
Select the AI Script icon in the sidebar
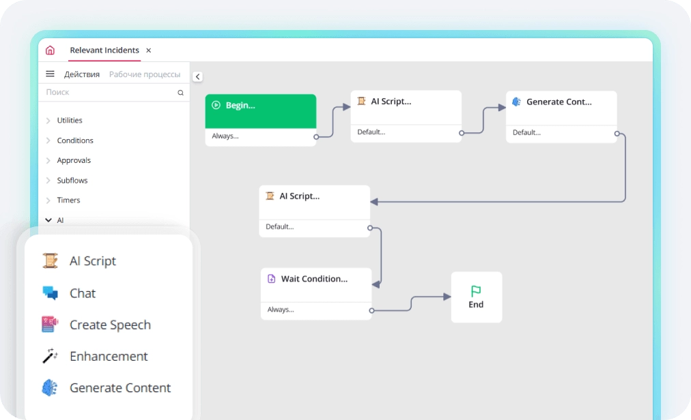tap(51, 260)
